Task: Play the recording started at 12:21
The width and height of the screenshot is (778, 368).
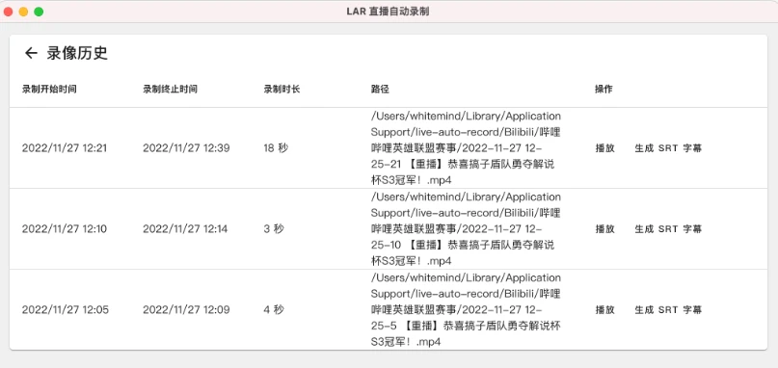Action: pyautogui.click(x=604, y=147)
